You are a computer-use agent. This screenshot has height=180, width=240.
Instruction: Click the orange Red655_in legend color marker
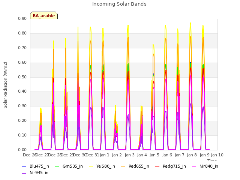123,166
